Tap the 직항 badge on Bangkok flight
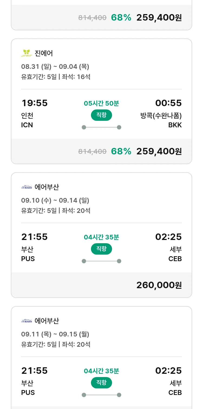Image resolution: width=203 pixels, height=409 pixels. (101, 115)
